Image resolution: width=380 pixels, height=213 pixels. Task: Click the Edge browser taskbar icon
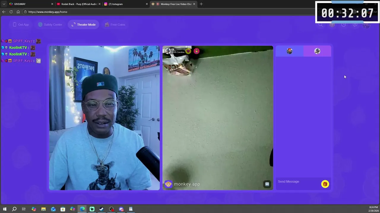pyautogui.click(x=82, y=209)
